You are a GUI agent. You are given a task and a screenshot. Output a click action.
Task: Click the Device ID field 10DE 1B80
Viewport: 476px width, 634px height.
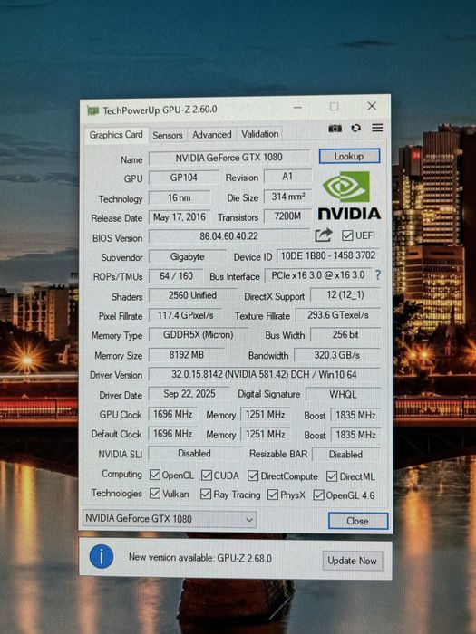click(x=328, y=255)
